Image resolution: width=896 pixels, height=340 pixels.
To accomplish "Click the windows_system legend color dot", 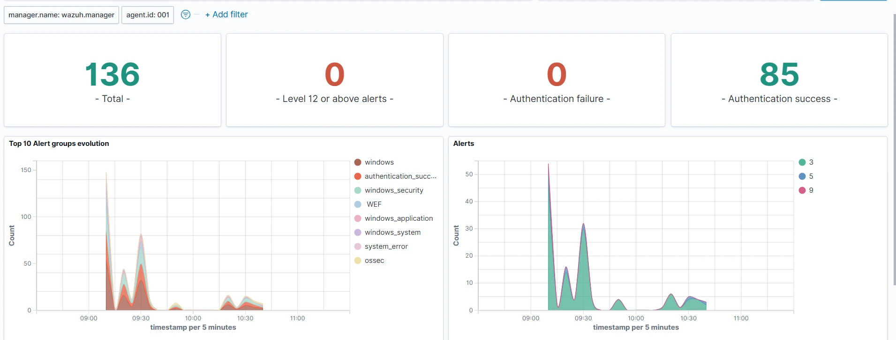I will (x=358, y=232).
